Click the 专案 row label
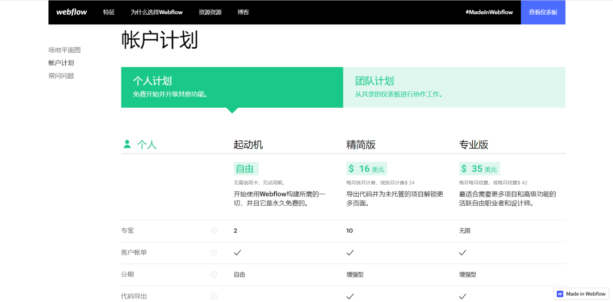 [128, 231]
